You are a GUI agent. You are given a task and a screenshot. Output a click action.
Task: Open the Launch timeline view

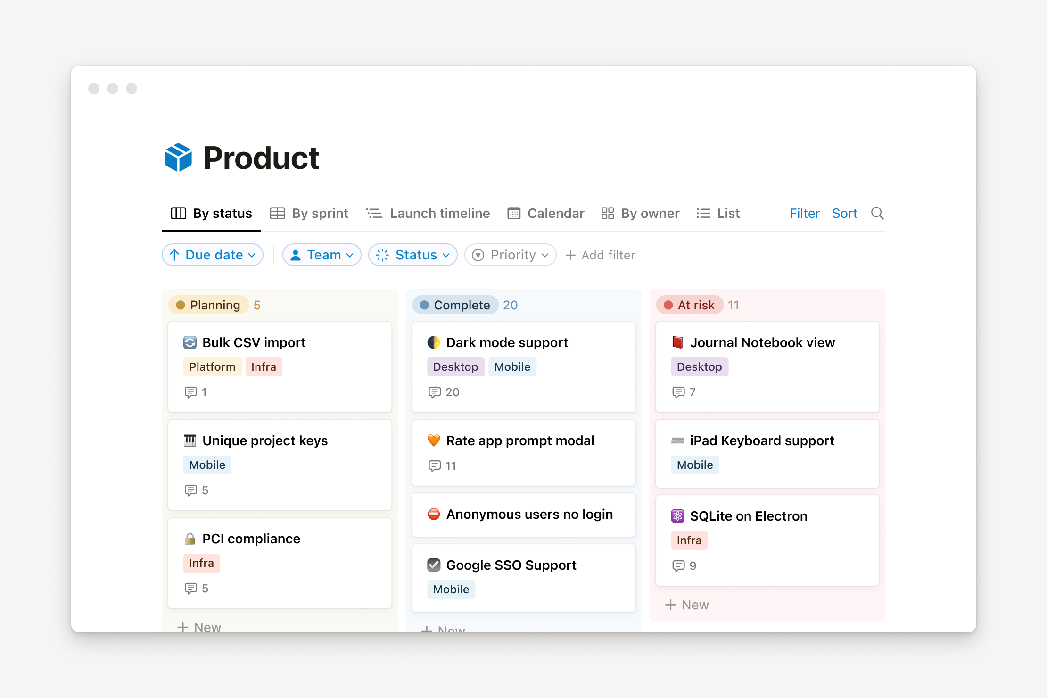pos(428,213)
